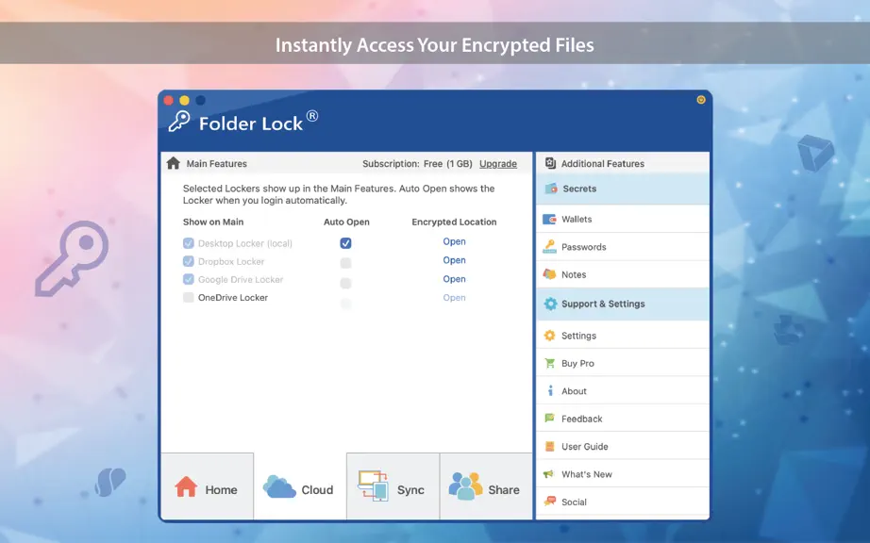This screenshot has height=543, width=870.
Task: Open Google Drive Locker encrypted location
Action: pos(454,279)
